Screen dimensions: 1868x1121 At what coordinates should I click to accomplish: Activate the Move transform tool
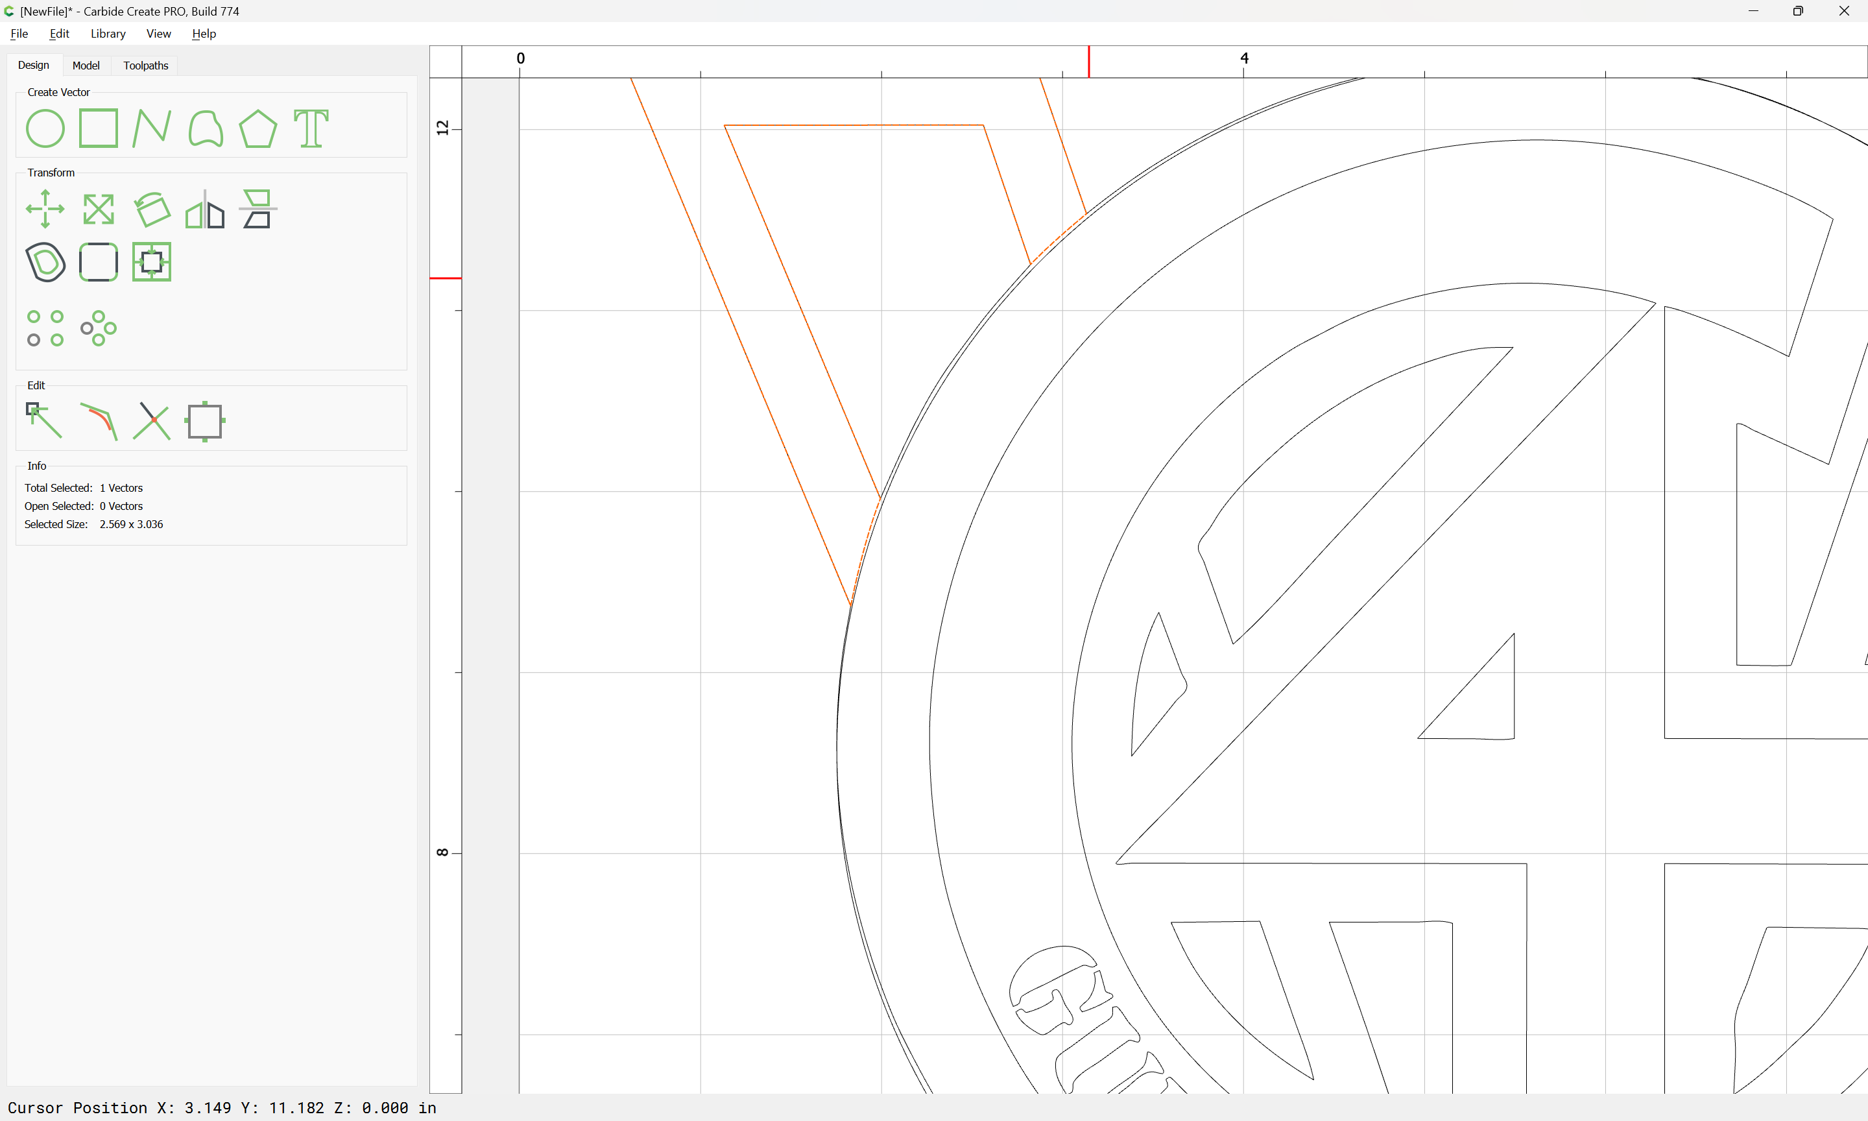tap(45, 210)
